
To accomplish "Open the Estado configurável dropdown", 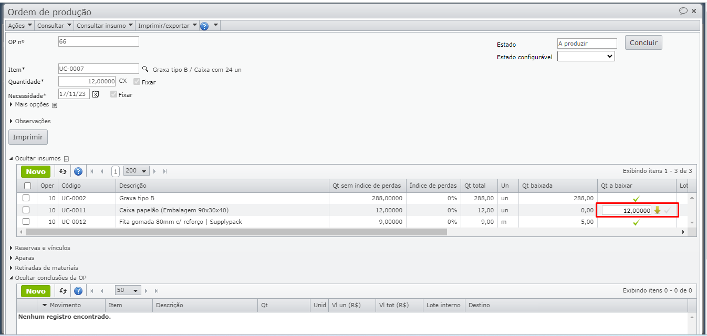I will [x=586, y=56].
